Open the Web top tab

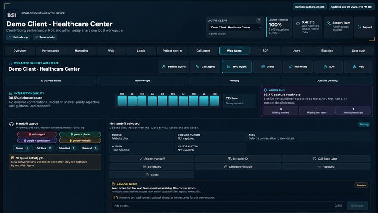[111, 51]
